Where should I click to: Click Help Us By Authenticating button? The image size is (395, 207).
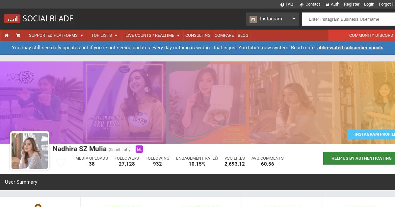tap(359, 158)
